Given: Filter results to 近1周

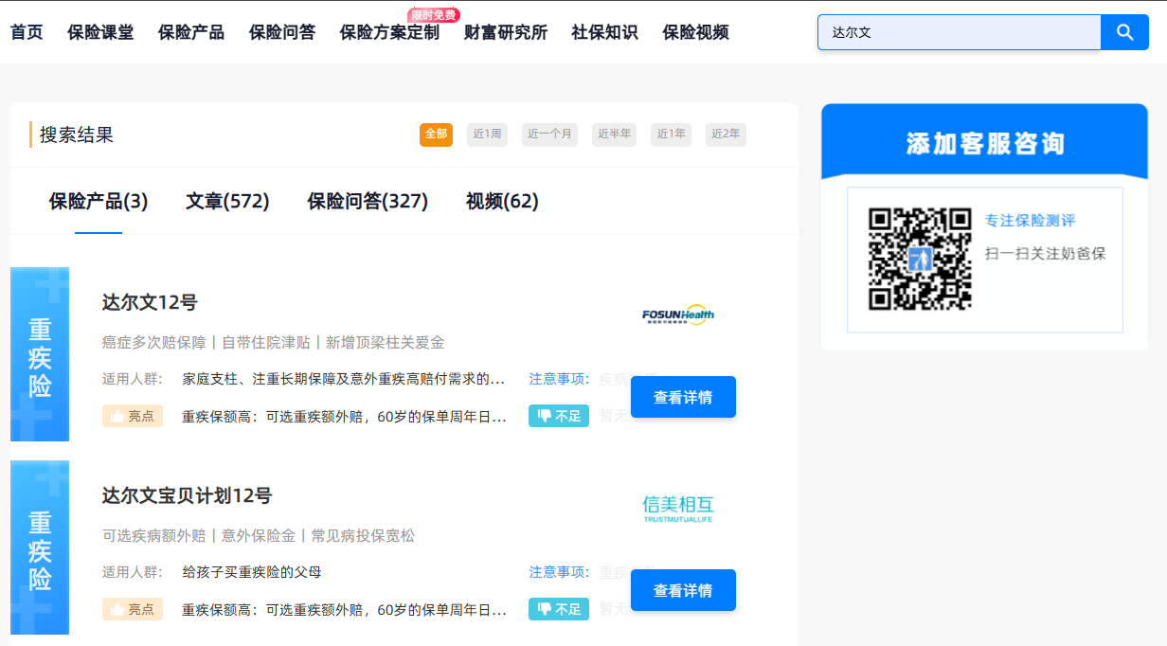Looking at the screenshot, I should (487, 135).
